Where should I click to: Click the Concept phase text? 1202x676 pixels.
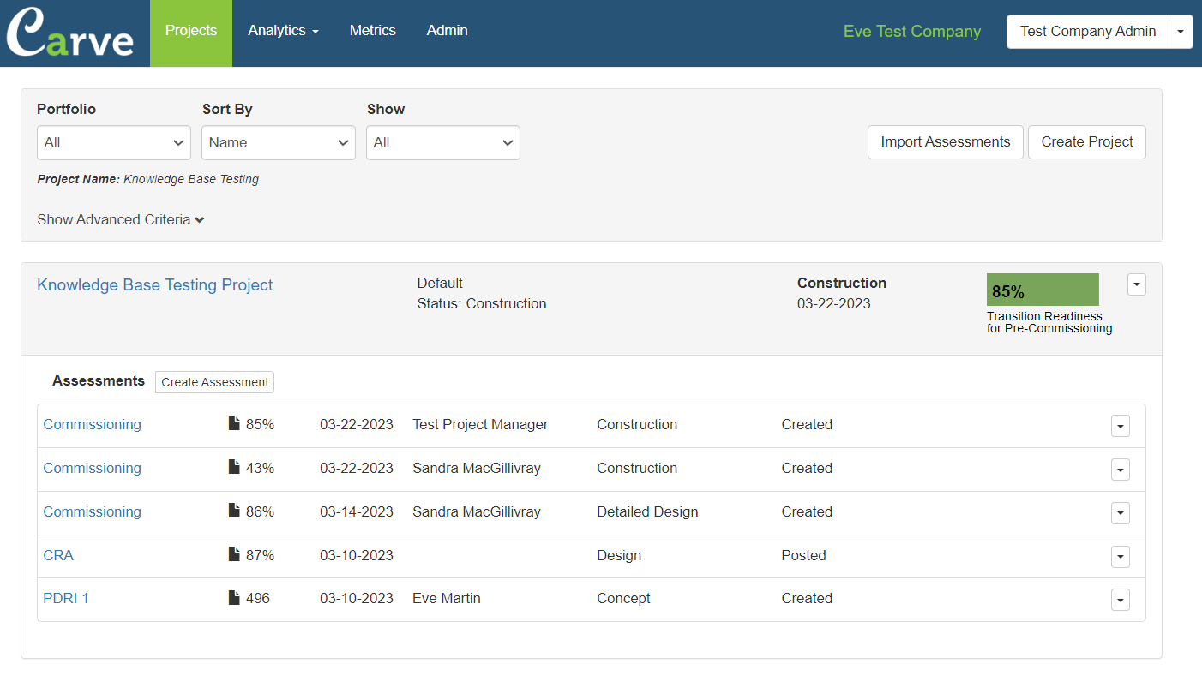pos(623,599)
